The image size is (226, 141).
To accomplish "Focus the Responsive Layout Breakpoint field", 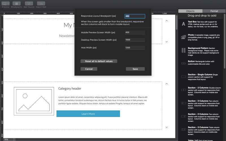I will pos(135,16).
